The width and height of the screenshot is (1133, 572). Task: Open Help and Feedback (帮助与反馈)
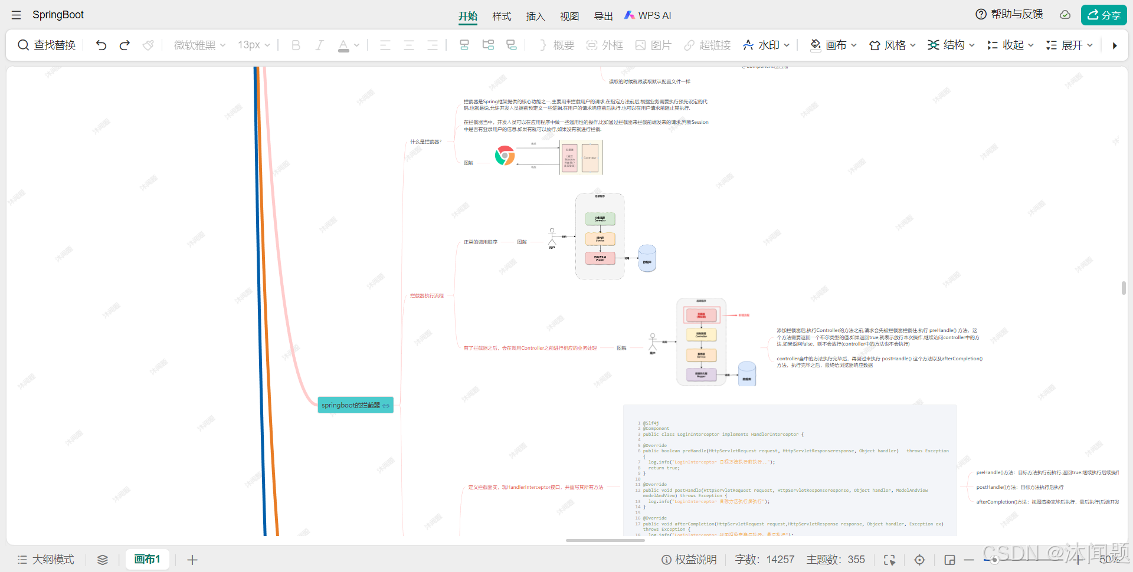pos(1009,14)
